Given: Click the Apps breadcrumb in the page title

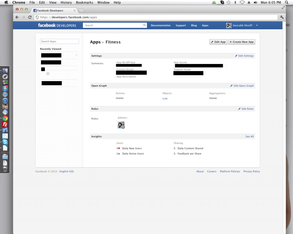Looking at the screenshot, I should pyautogui.click(x=95, y=42).
